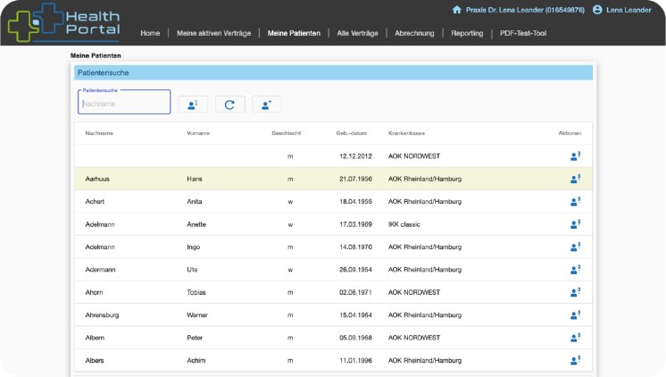This screenshot has width=666, height=377.
Task: Click action icon for Tobias Ahorn
Action: [x=575, y=292]
